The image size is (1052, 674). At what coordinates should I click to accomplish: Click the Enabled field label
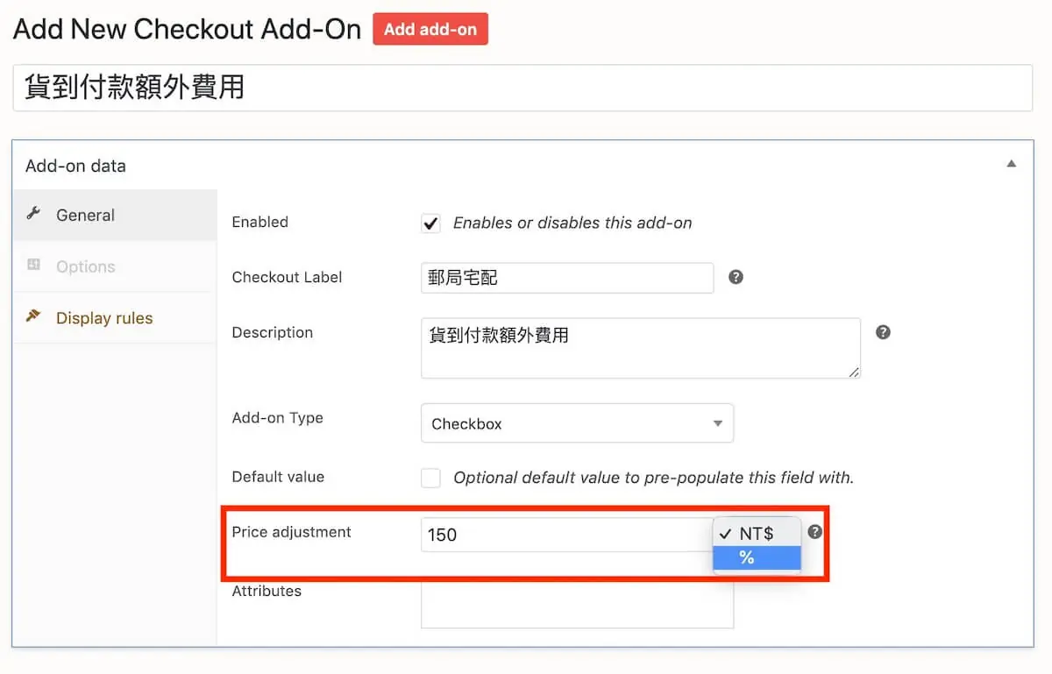259,222
